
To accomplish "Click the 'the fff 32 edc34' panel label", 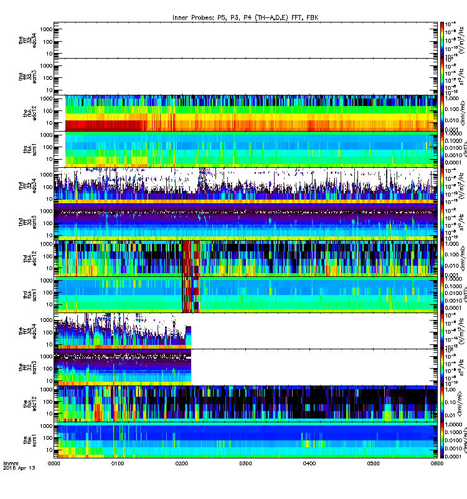I will point(27,331).
